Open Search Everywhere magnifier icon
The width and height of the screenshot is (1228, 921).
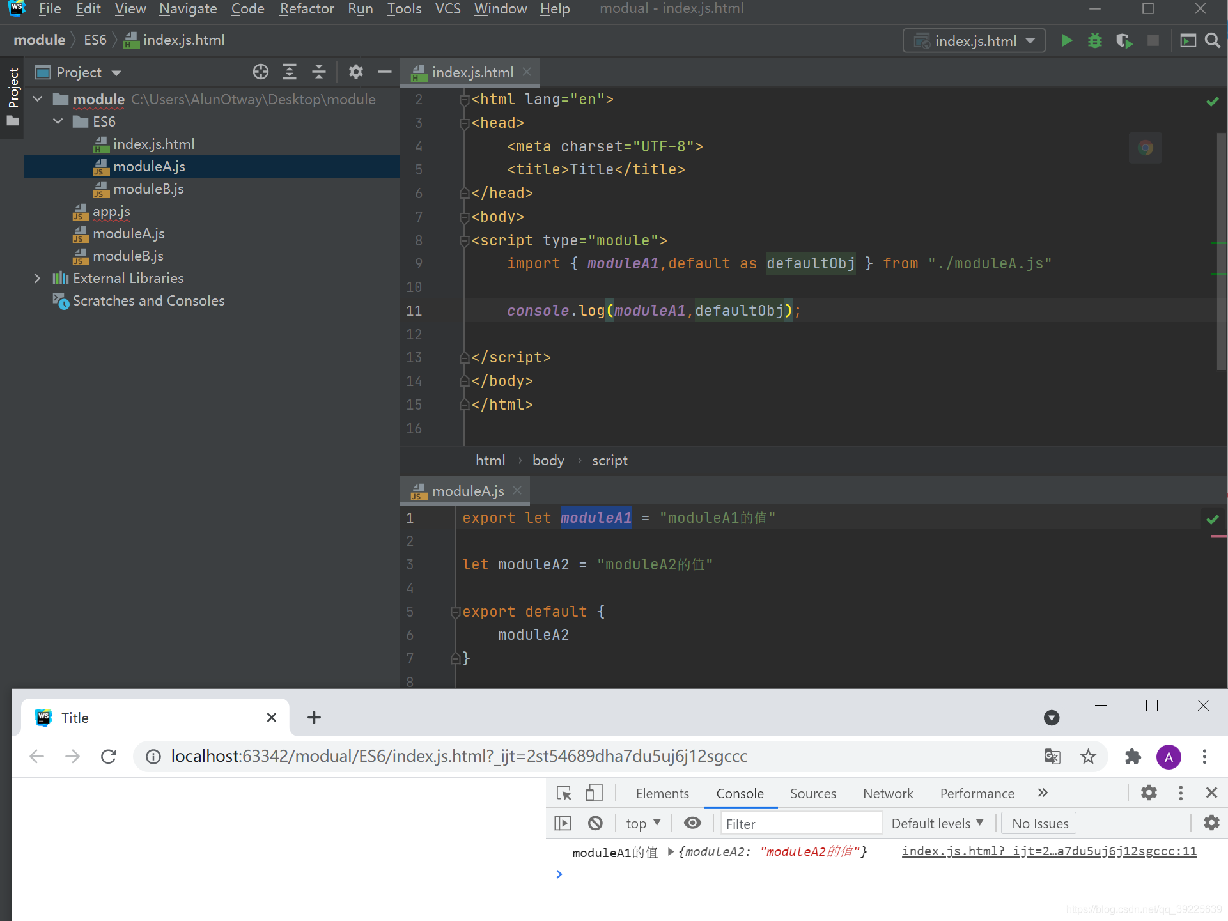click(x=1212, y=41)
